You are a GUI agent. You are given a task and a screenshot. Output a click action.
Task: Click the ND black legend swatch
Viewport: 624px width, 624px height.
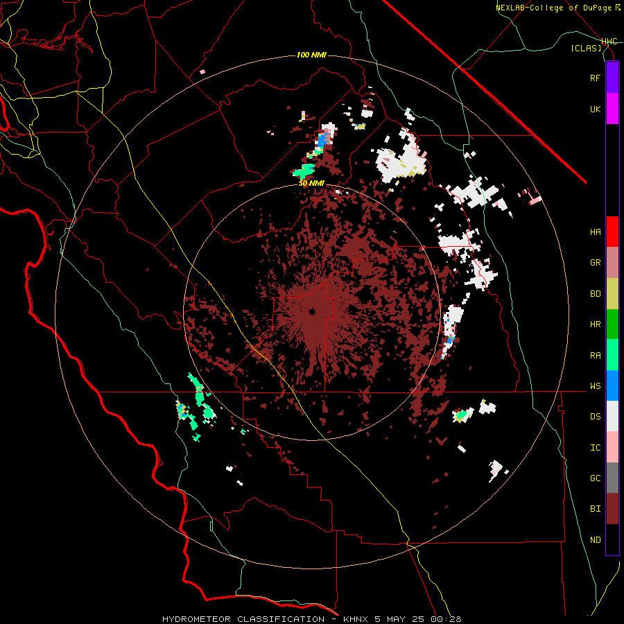coord(612,539)
